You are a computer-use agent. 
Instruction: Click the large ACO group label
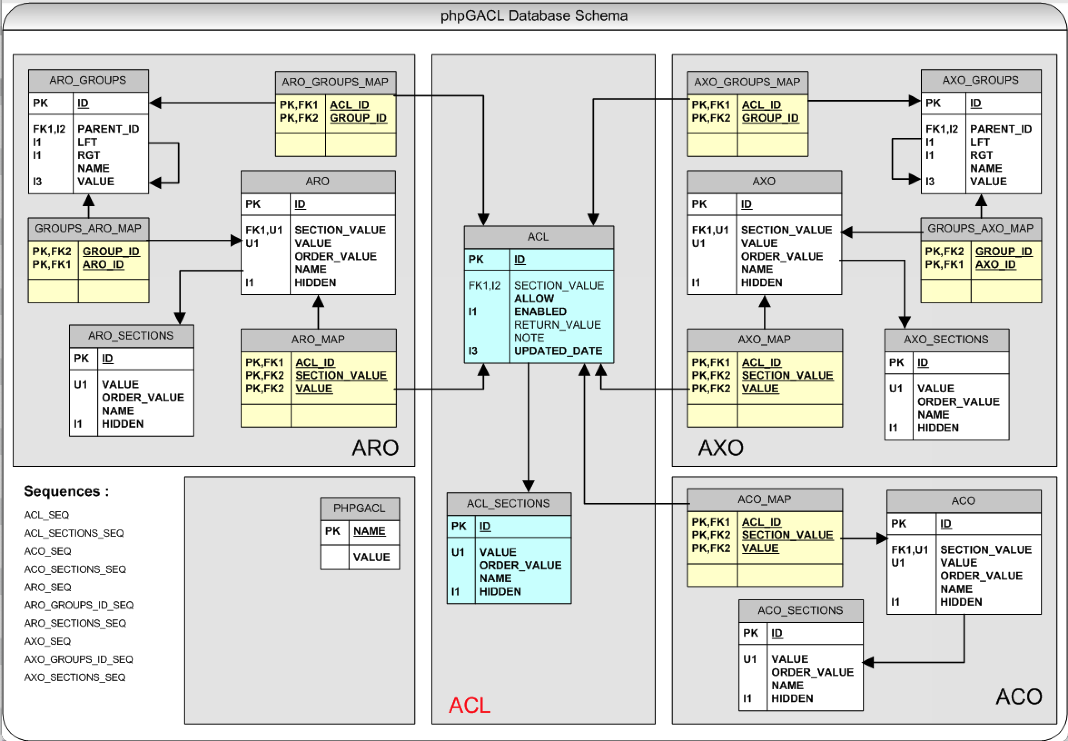pos(1019,697)
